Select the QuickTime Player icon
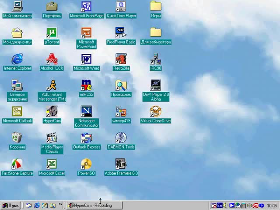Viewport: 280px width, 210px height. (121, 7)
